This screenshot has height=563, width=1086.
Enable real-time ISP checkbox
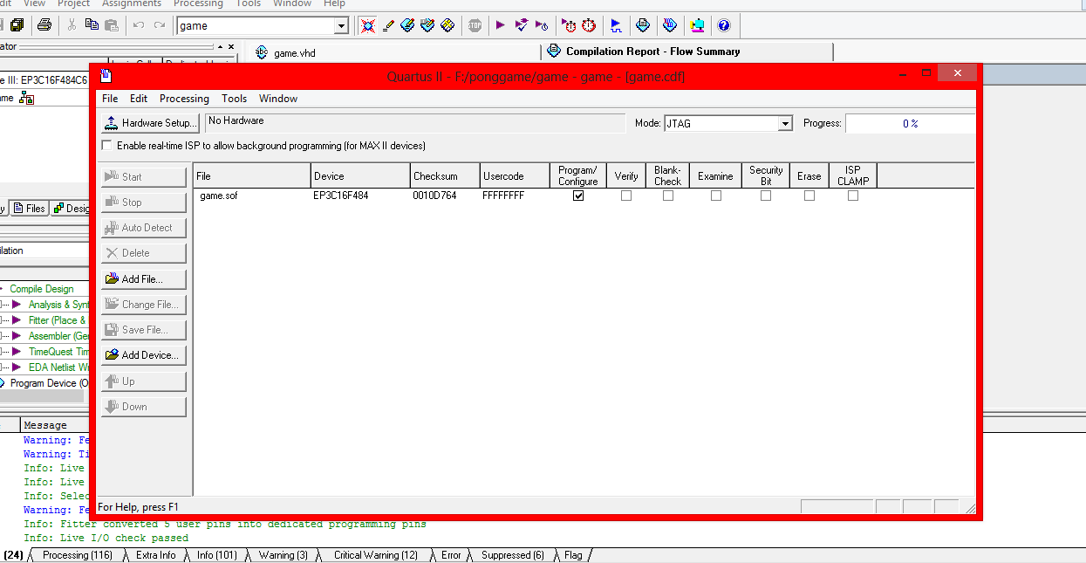(x=107, y=146)
